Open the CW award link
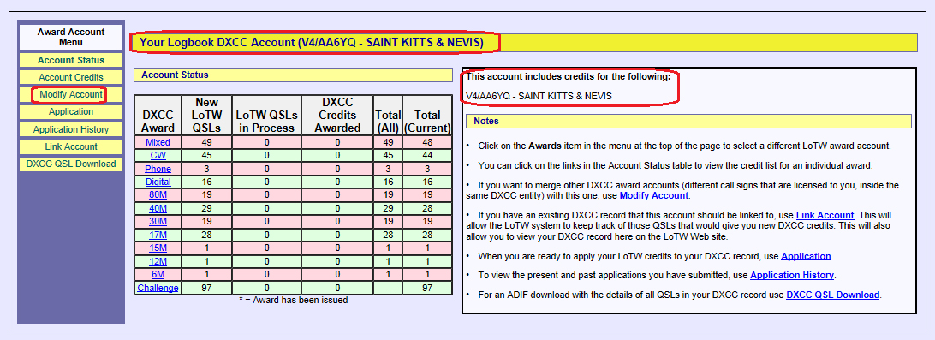The image size is (935, 340). click(158, 156)
